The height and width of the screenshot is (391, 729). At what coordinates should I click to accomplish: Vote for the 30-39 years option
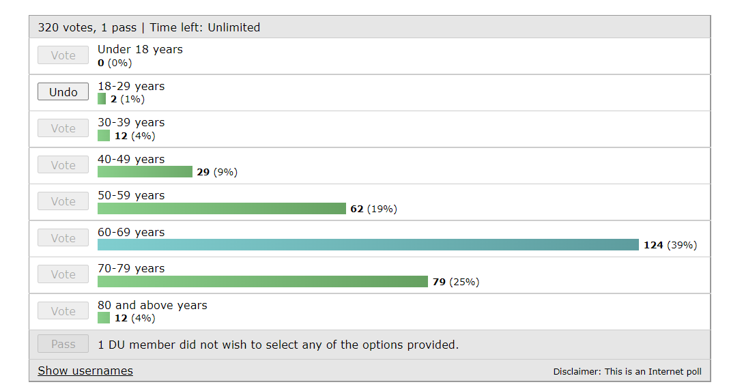pyautogui.click(x=63, y=128)
